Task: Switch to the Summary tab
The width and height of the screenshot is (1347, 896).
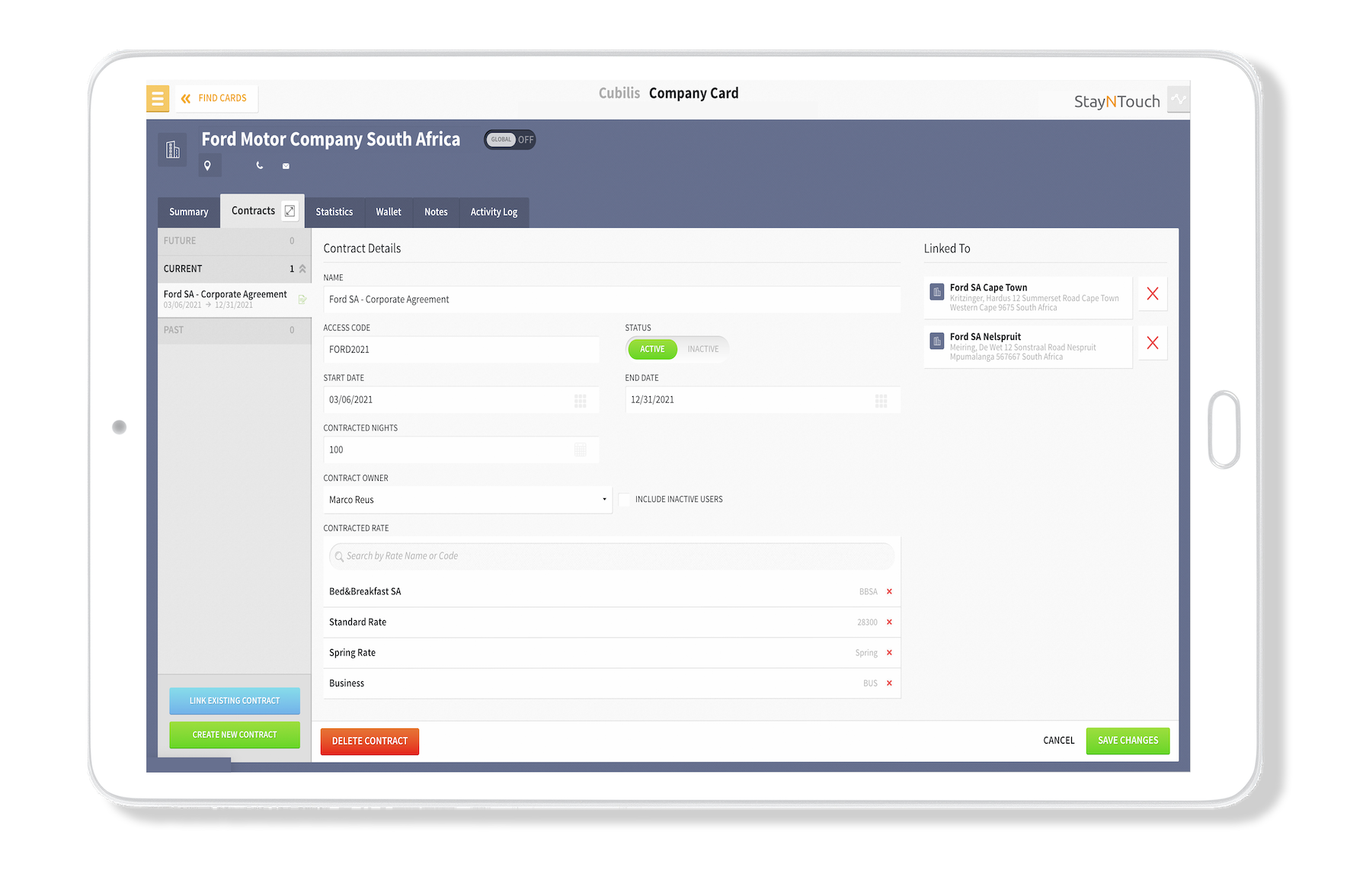Action: click(189, 212)
